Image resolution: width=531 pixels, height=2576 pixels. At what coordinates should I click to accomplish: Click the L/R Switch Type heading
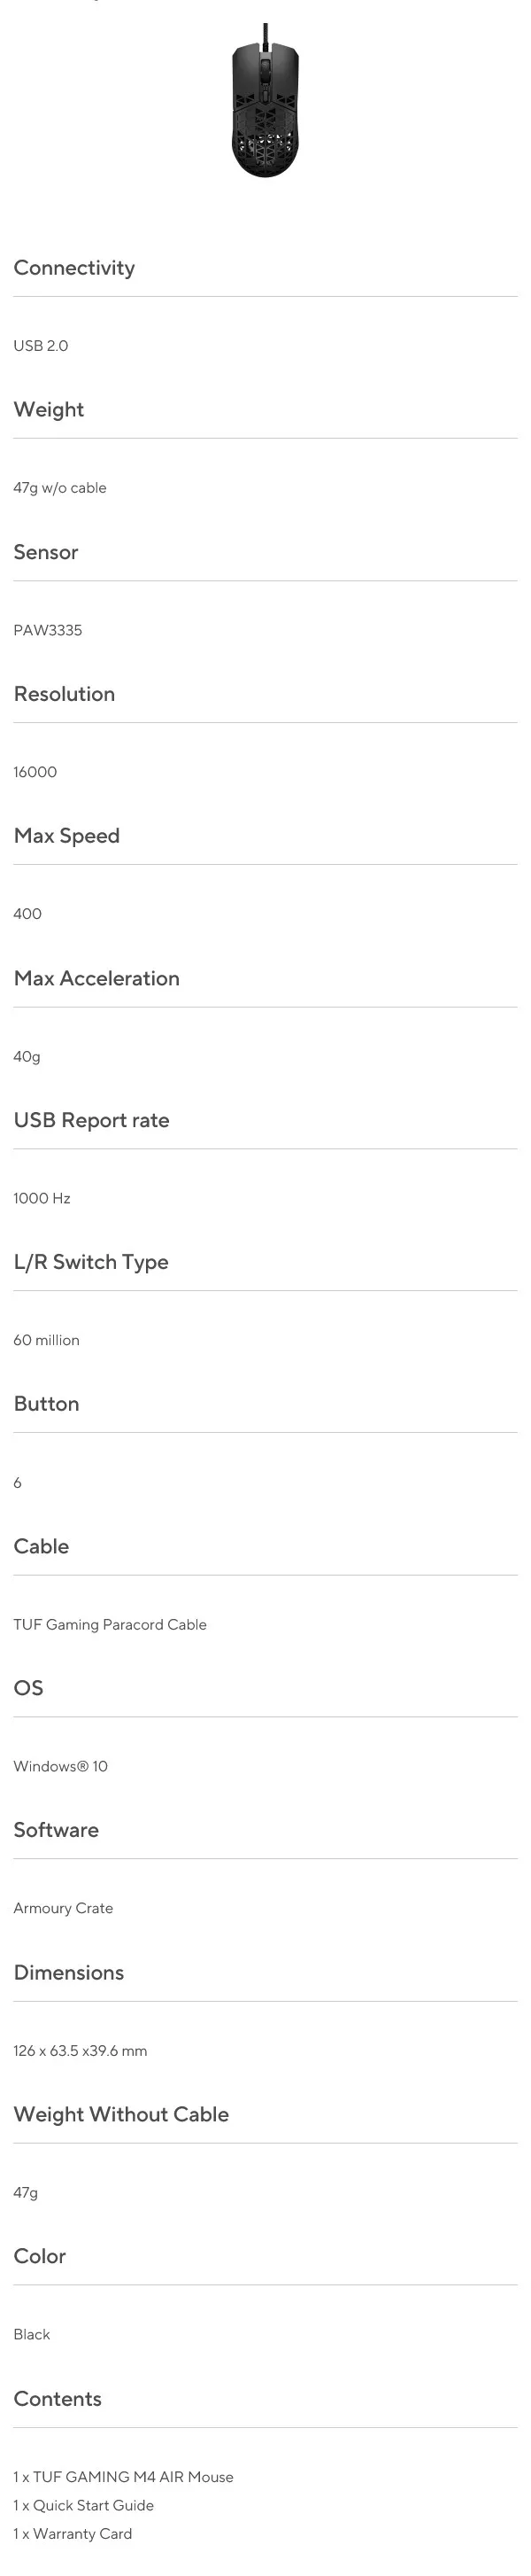tap(91, 1262)
